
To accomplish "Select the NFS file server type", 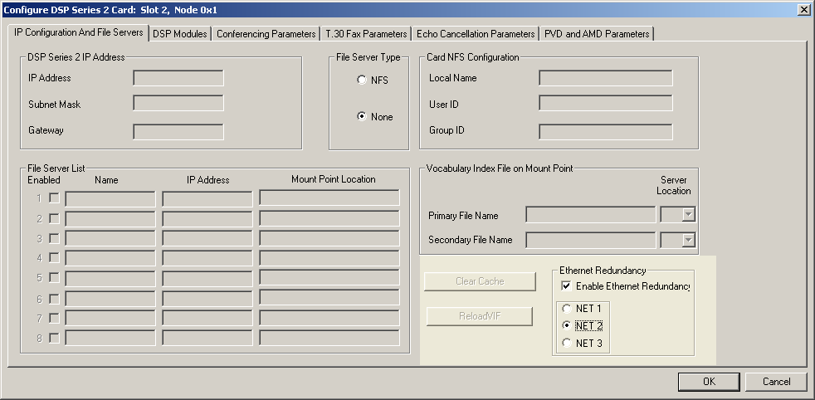I will [362, 80].
